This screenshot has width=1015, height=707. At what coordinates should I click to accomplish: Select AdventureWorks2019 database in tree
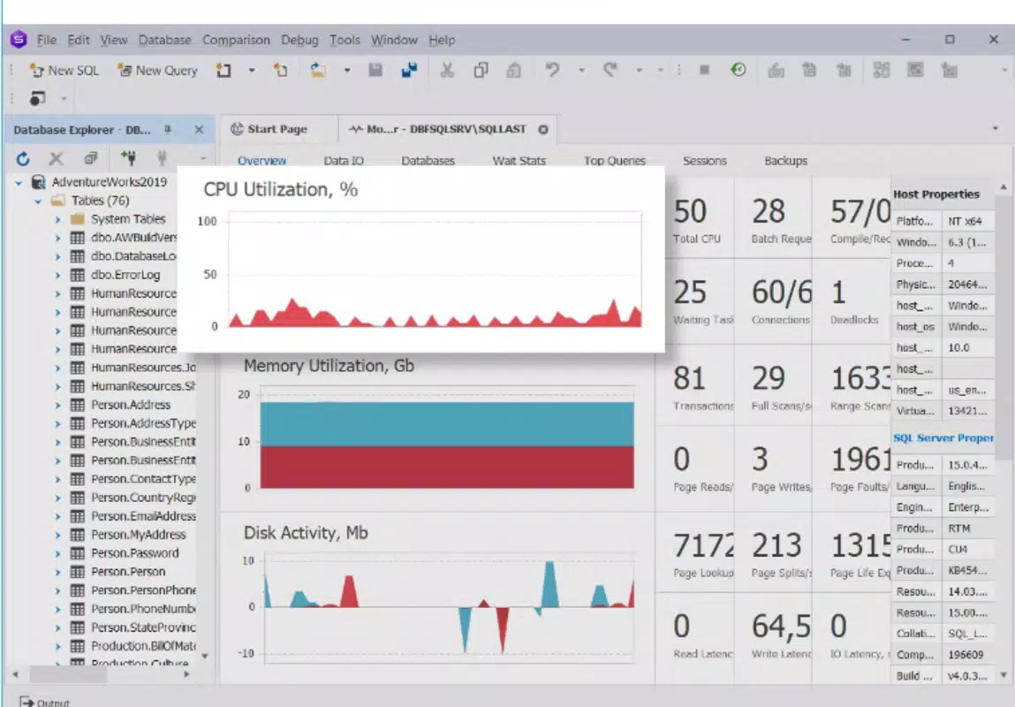pyautogui.click(x=110, y=182)
